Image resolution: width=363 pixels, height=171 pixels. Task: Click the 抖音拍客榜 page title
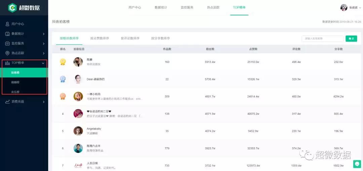click(61, 22)
